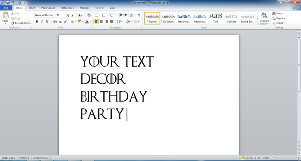Apply the Normal style
301x161 pixels.
(152, 18)
